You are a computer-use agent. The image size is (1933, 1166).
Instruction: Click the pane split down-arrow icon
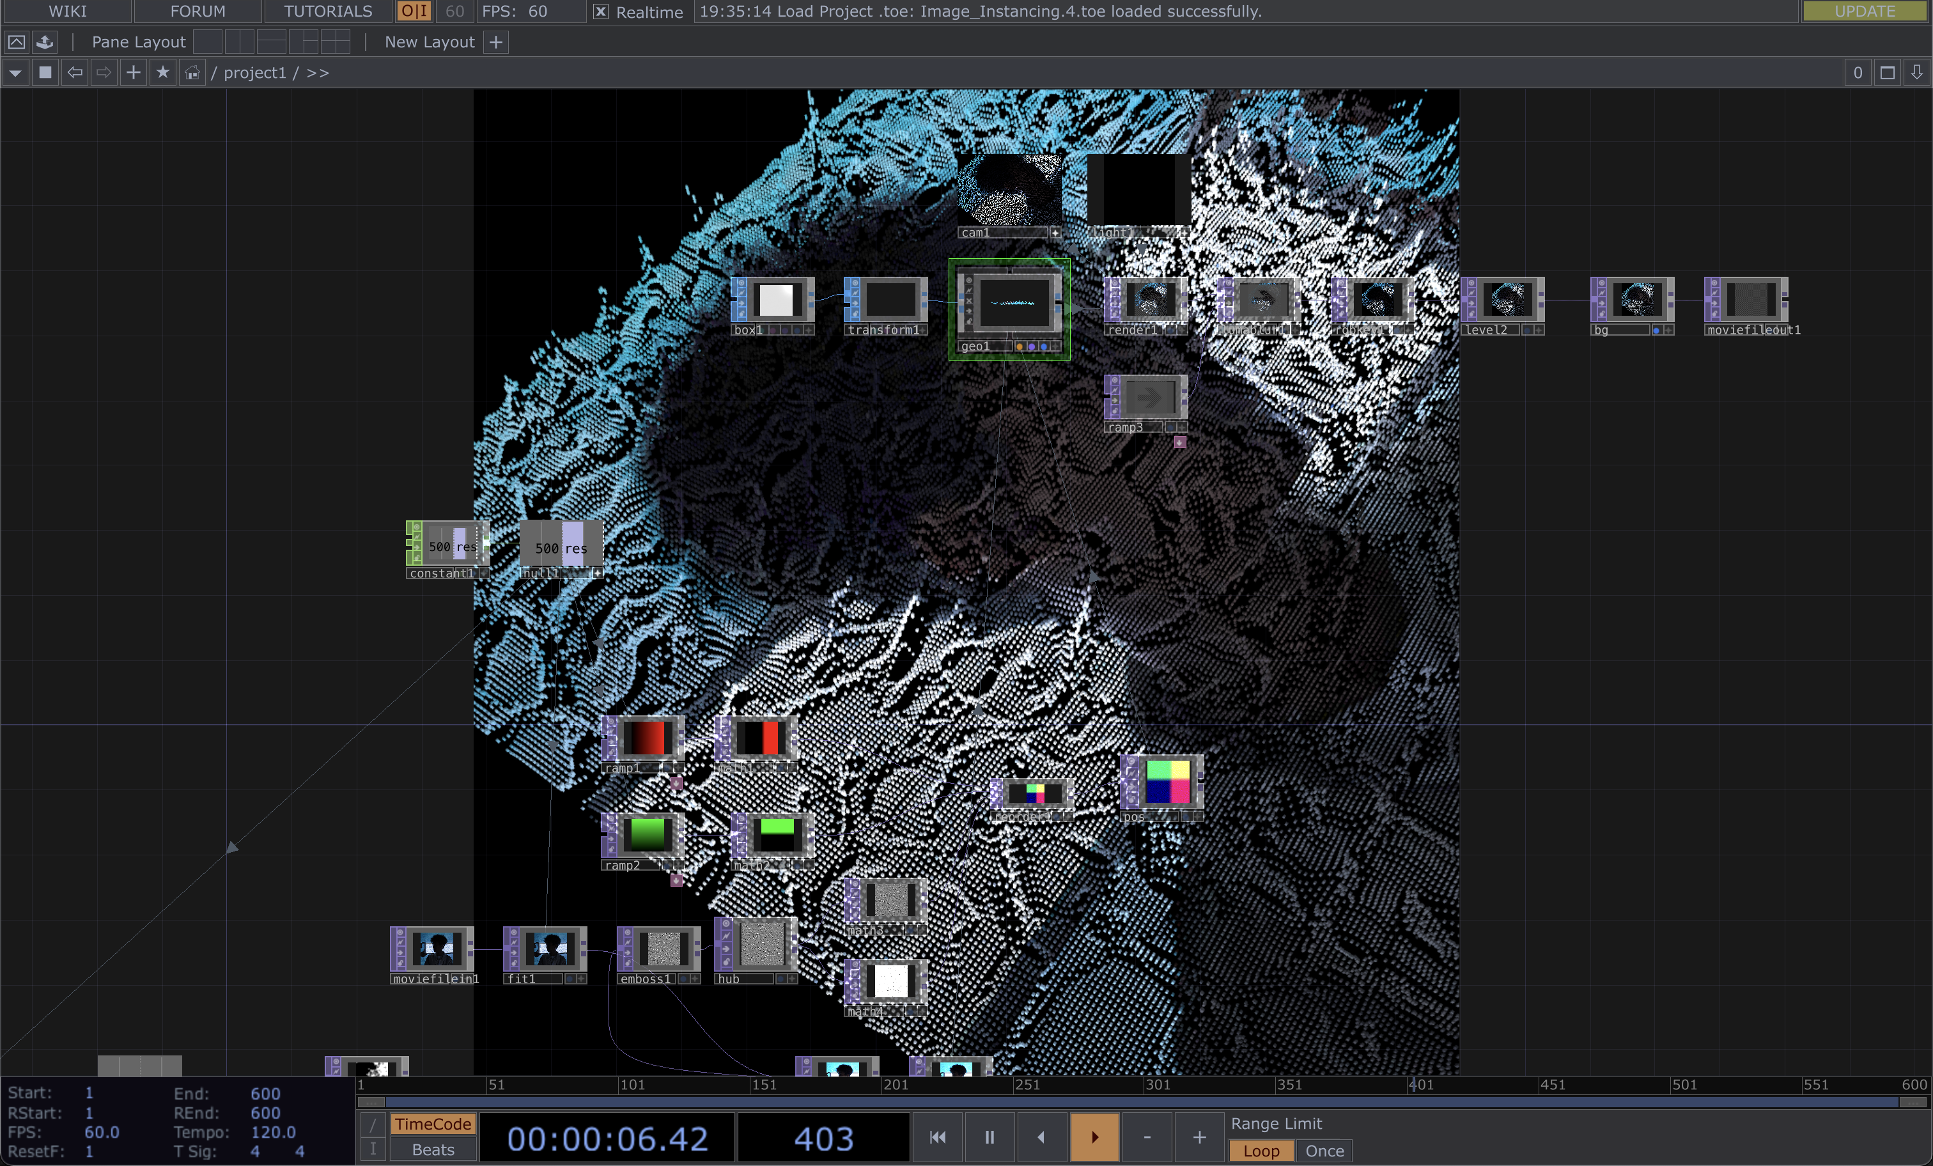pos(1916,72)
